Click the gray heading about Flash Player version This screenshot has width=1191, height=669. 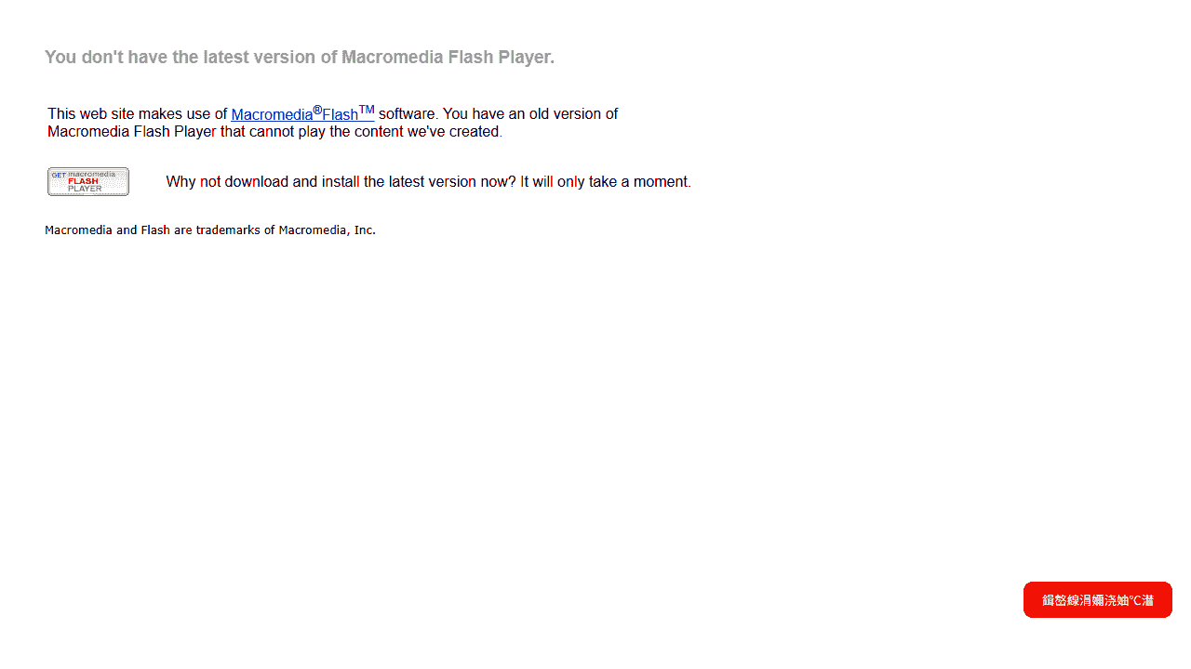[x=300, y=57]
